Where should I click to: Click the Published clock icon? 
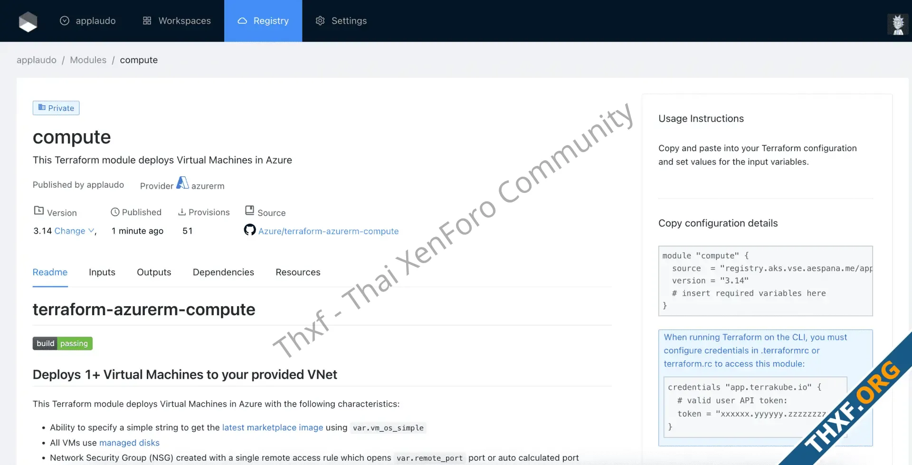(115, 212)
